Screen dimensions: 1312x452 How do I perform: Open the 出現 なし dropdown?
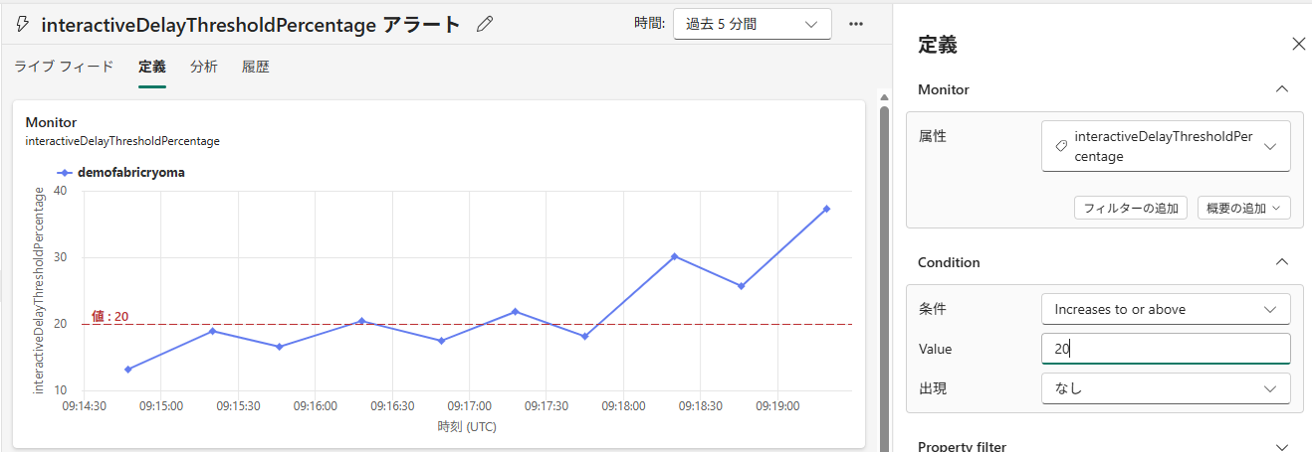(1166, 388)
